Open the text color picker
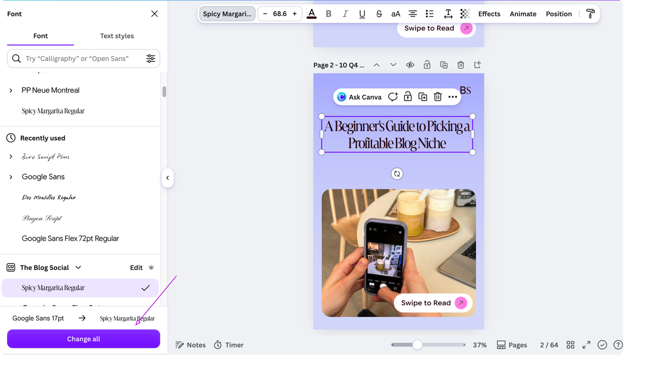656x387 pixels. [312, 14]
